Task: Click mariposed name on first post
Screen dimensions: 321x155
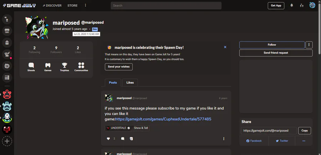Action: [x=124, y=98]
